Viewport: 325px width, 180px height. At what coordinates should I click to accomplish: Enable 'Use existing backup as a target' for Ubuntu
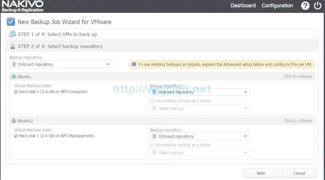tap(152, 101)
